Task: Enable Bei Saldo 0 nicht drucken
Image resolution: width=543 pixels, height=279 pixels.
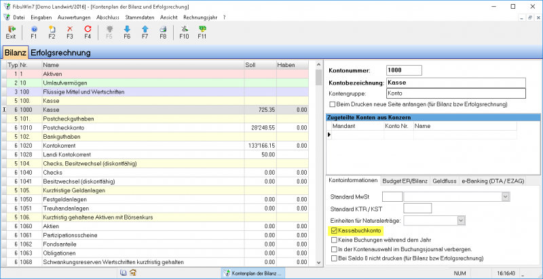Action: pyautogui.click(x=334, y=258)
